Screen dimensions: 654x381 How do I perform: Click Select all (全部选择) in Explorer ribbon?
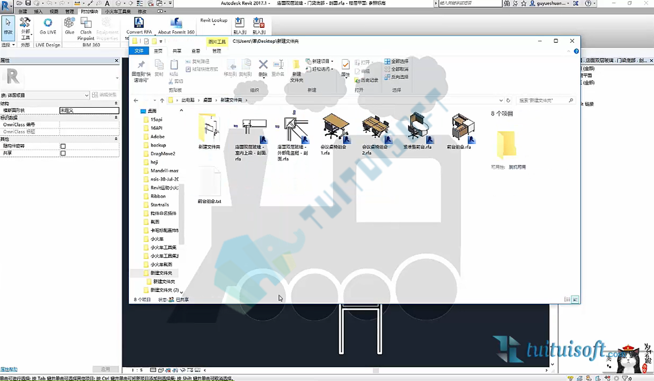click(x=396, y=62)
